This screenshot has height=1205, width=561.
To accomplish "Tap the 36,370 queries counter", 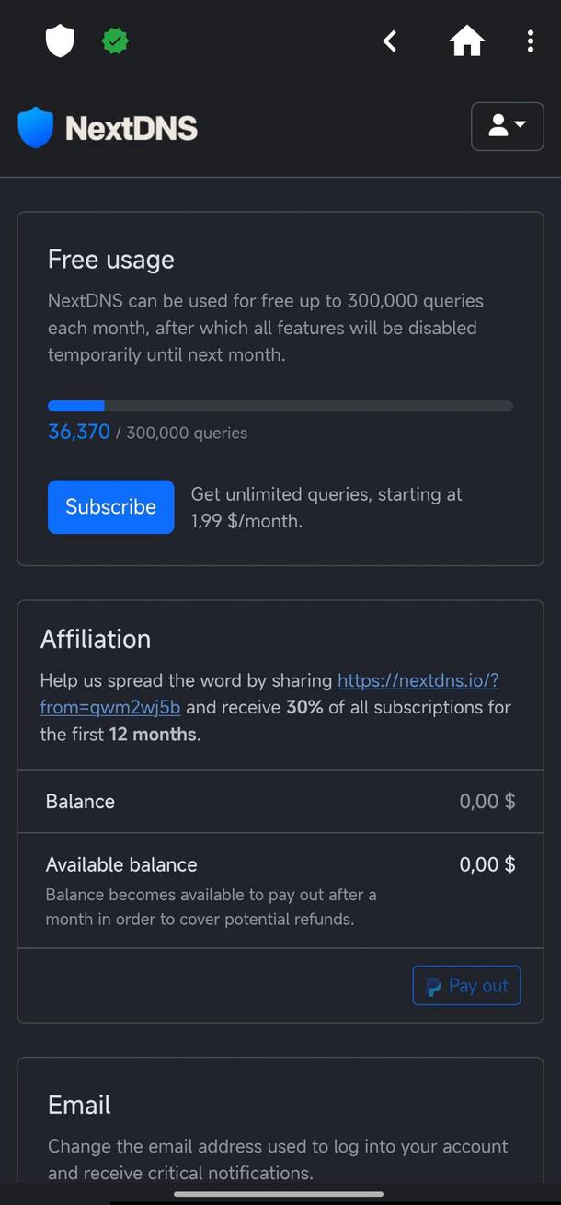I will [78, 432].
